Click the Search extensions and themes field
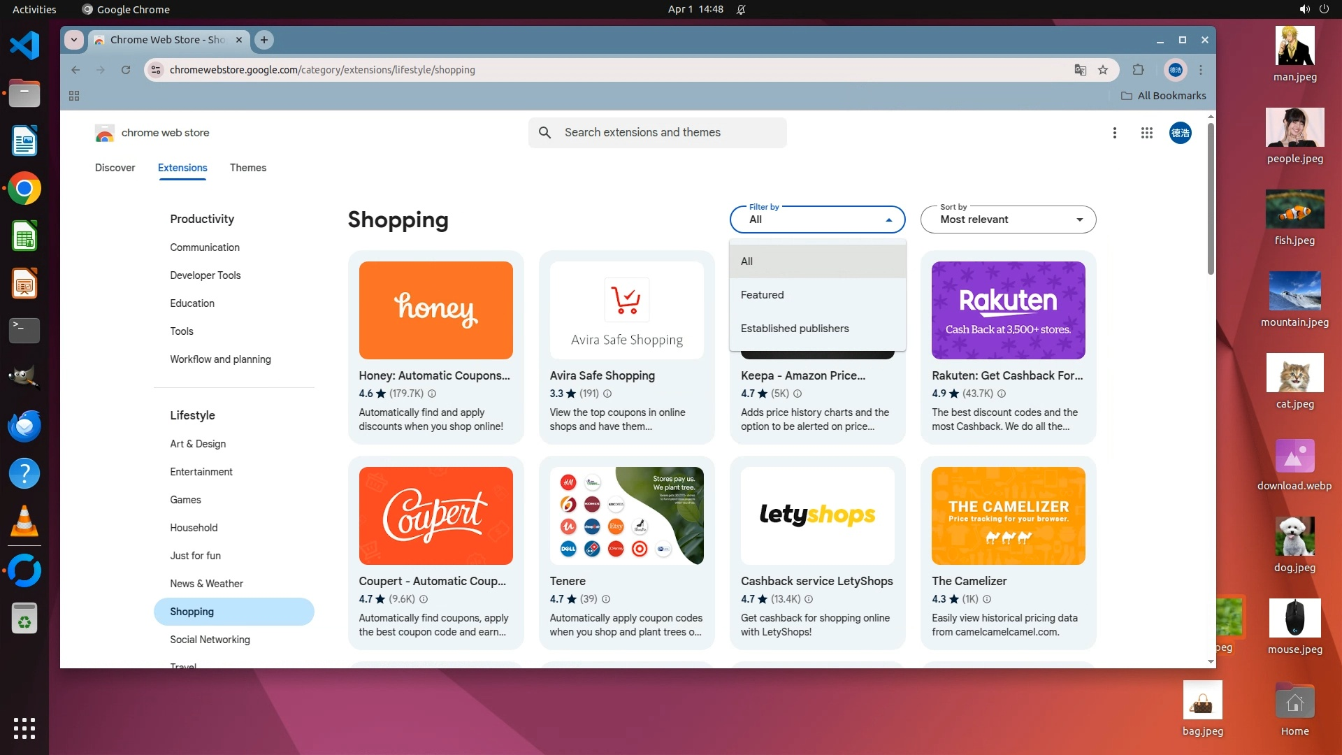The height and width of the screenshot is (755, 1342). tap(657, 133)
